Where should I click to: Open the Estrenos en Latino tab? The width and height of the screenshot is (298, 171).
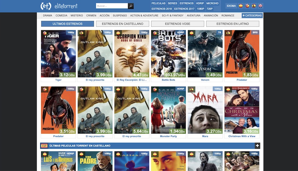pos(232,24)
